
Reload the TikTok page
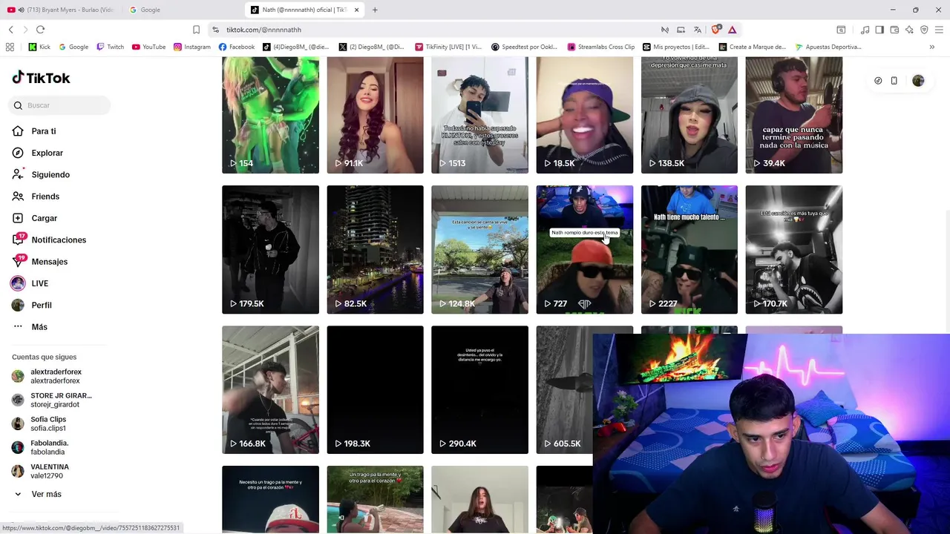coord(40,30)
